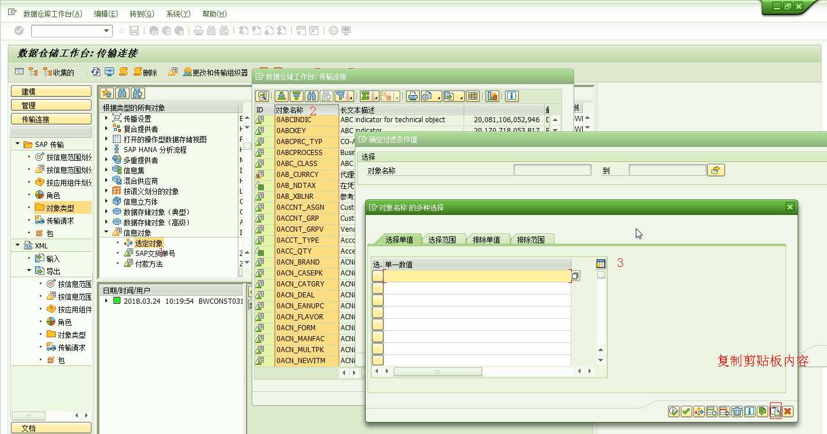This screenshot has height=434, width=827.
Task: Expand the 复合提供者 tree node
Action: point(107,129)
